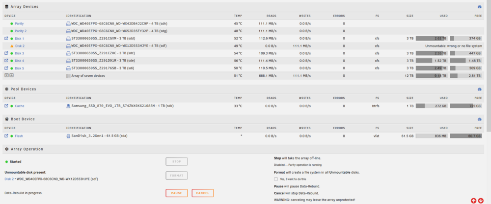Screen dimensions: 491x204
Task: Click the greyed-out FORMAT button
Action: tap(177, 176)
